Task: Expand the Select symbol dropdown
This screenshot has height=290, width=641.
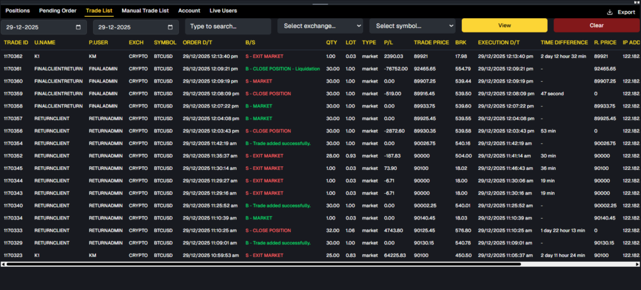Action: (x=412, y=26)
